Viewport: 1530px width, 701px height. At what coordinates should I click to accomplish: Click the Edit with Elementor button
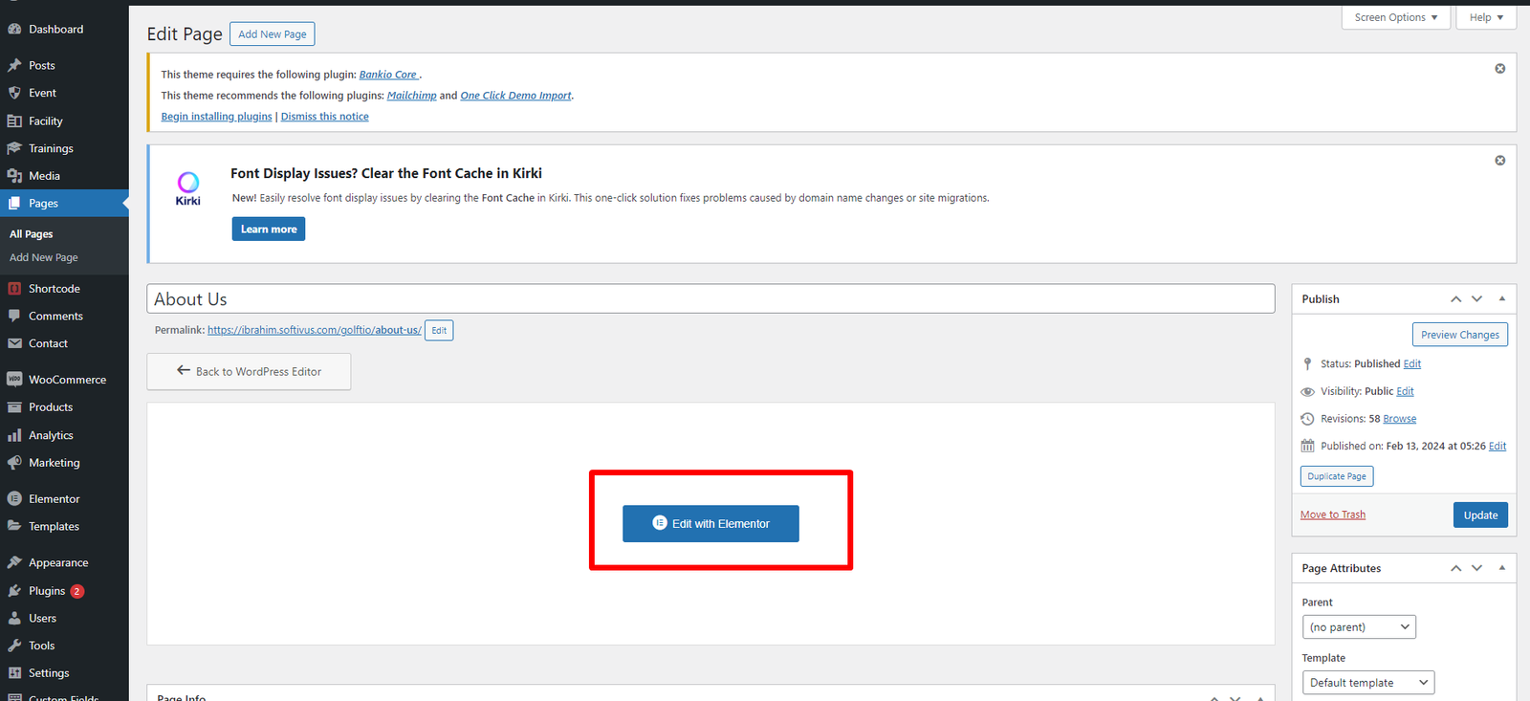point(710,524)
